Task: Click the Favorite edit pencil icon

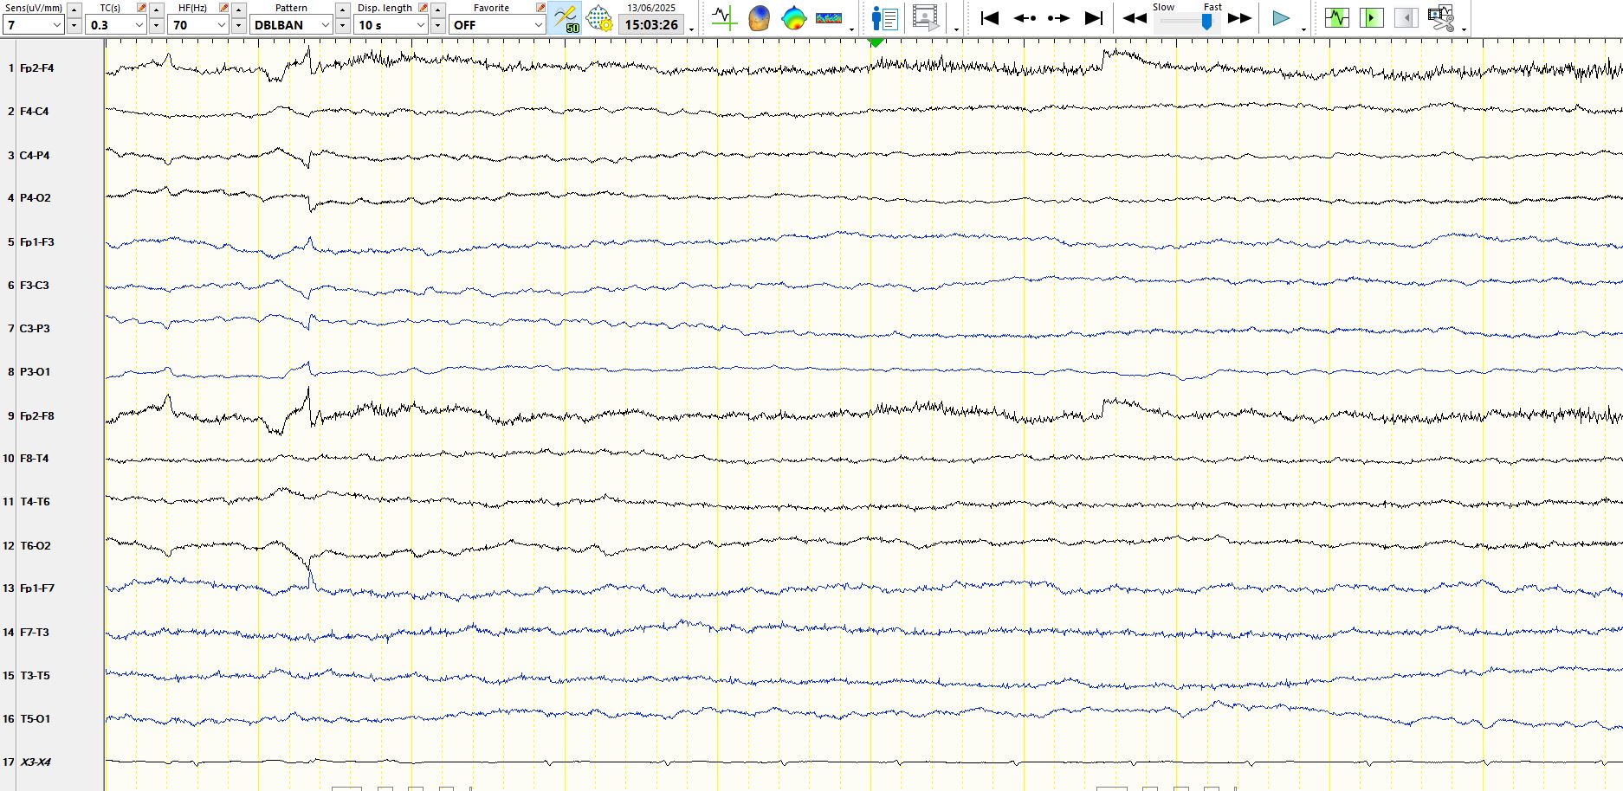Action: coord(540,8)
